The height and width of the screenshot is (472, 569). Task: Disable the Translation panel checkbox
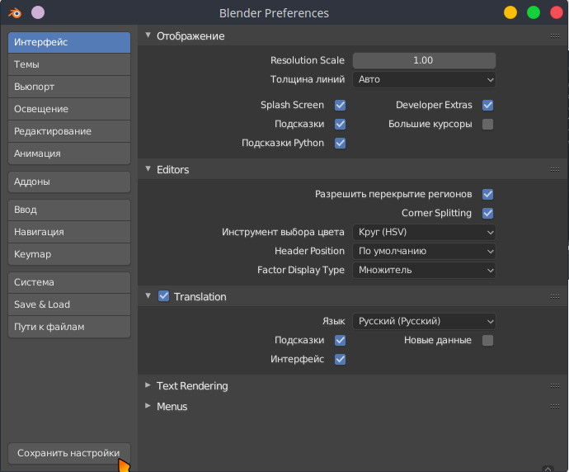[163, 296]
